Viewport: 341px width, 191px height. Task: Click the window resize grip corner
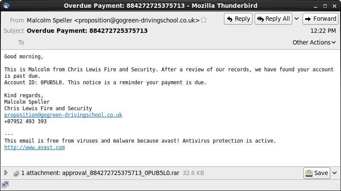tap(338, 187)
